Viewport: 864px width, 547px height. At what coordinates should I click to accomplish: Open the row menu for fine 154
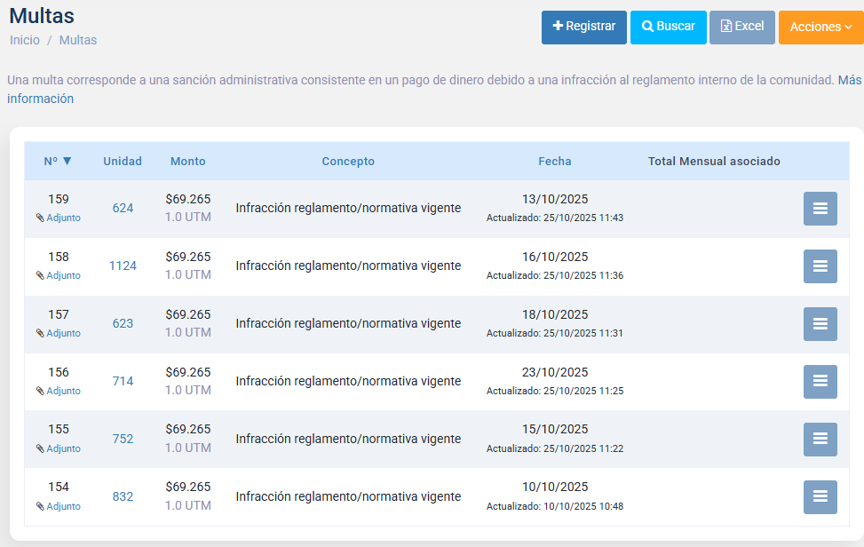pyautogui.click(x=820, y=497)
